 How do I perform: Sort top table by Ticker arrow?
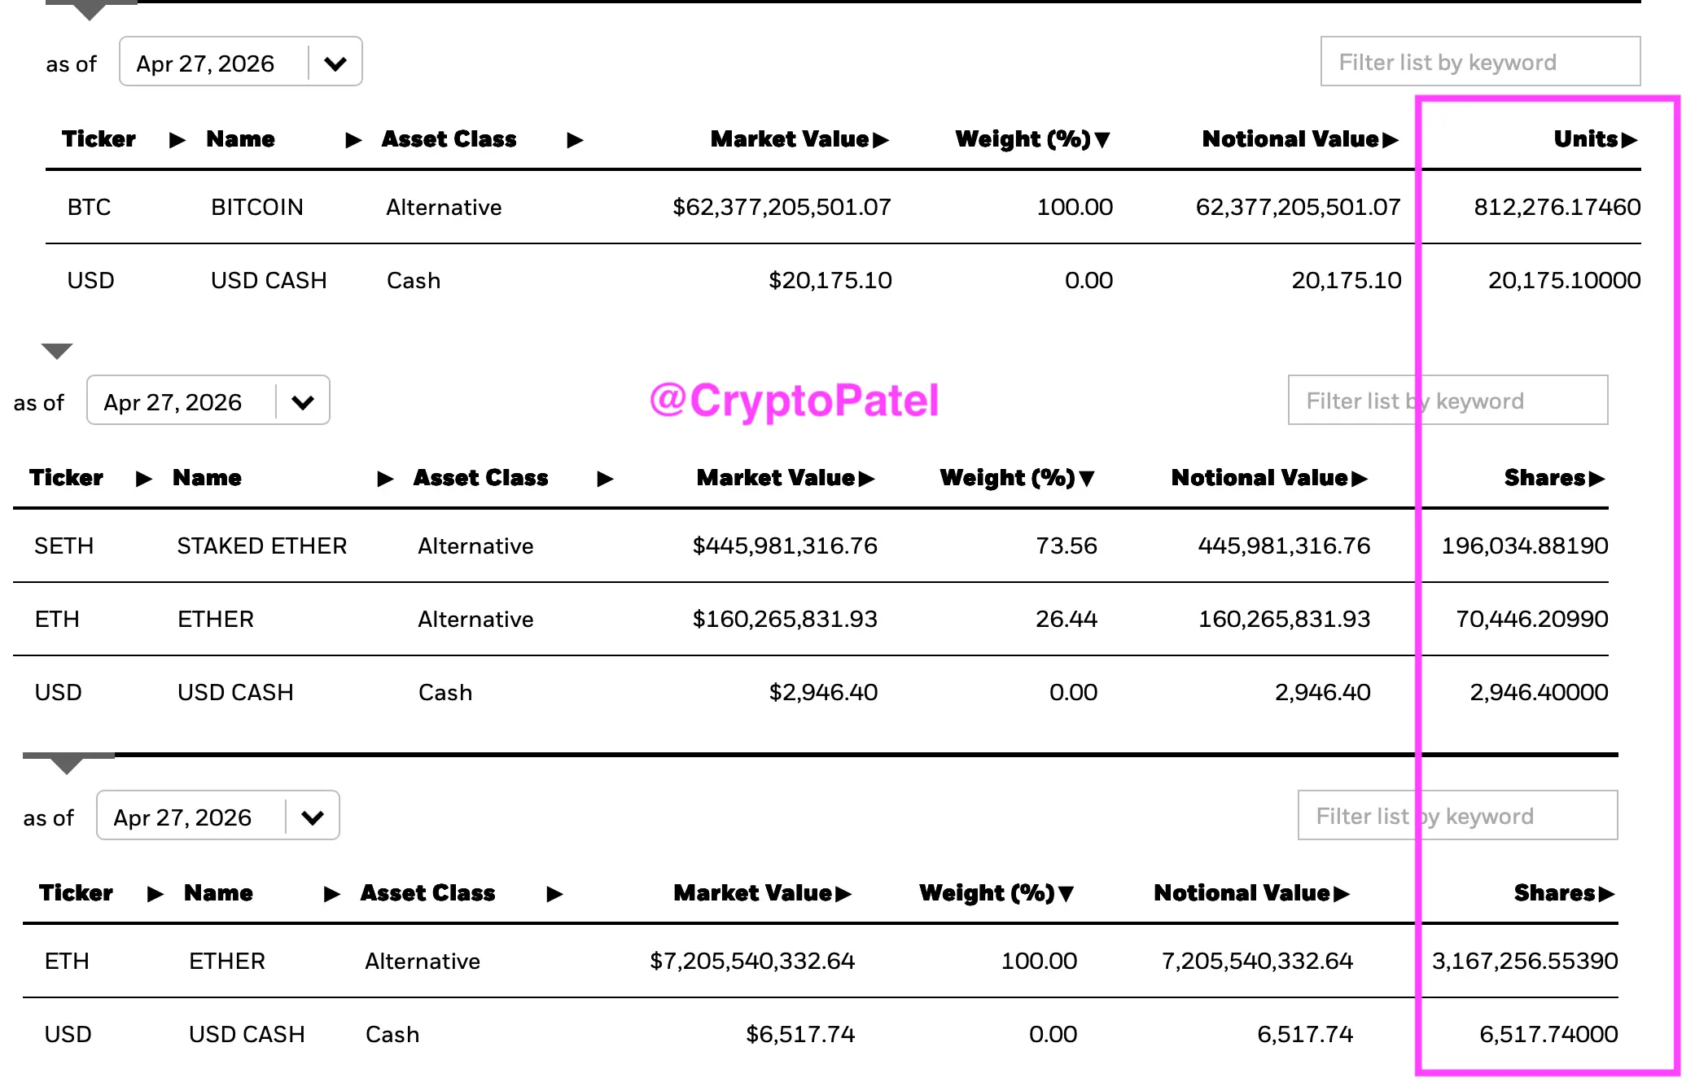pos(177,140)
